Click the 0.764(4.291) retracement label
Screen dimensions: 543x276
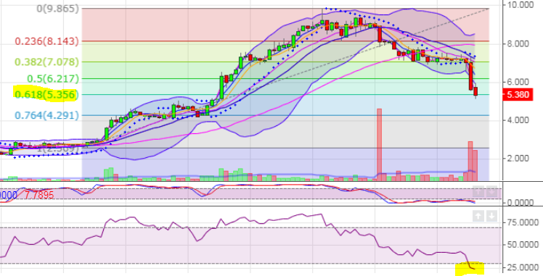[46, 115]
